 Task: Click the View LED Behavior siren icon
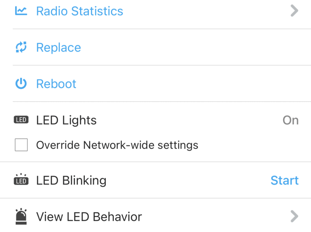click(x=21, y=217)
